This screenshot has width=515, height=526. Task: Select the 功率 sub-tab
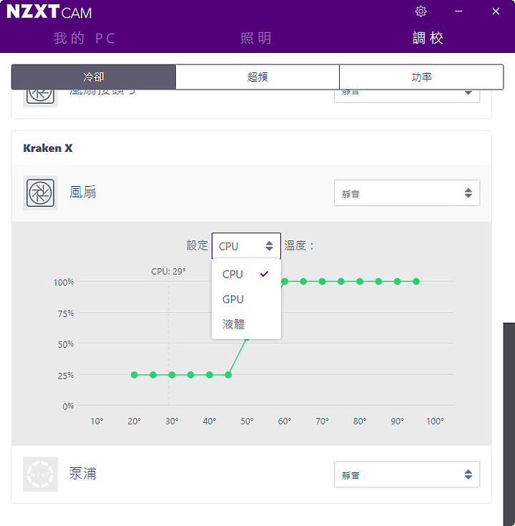pyautogui.click(x=421, y=77)
